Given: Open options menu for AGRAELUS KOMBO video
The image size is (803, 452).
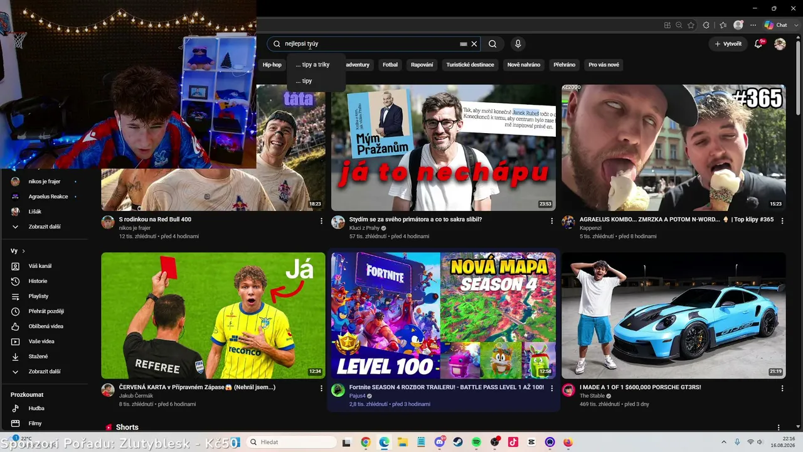Looking at the screenshot, I should point(782,221).
